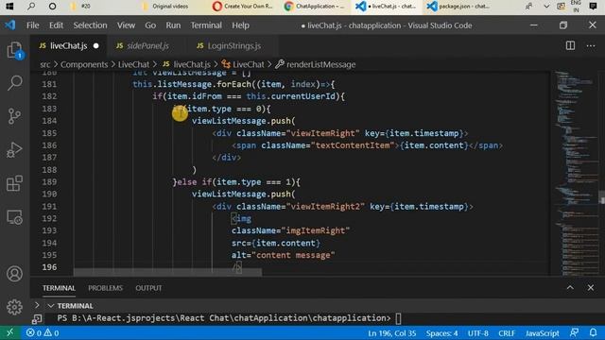The image size is (605, 340).
Task: Open the Windows action center notification icon
Action: click(x=593, y=7)
